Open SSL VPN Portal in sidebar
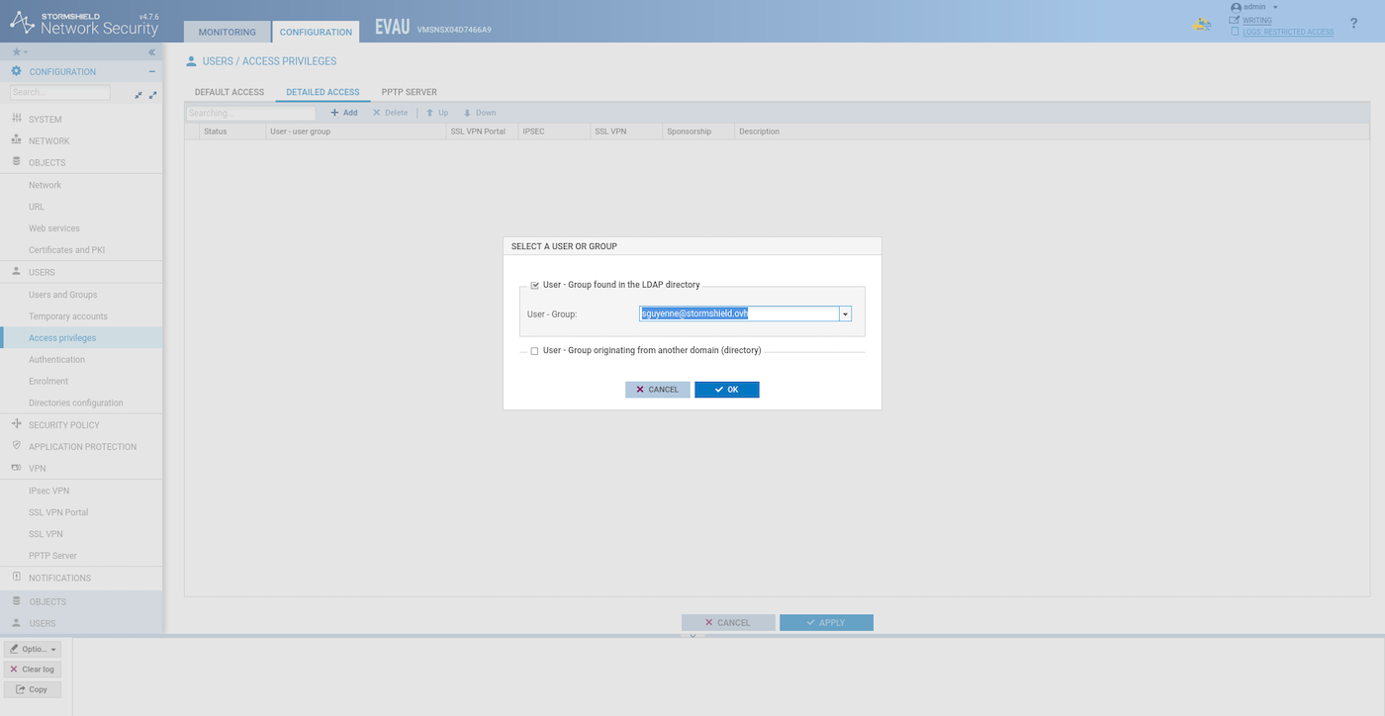Image resolution: width=1385 pixels, height=716 pixels. (x=58, y=512)
